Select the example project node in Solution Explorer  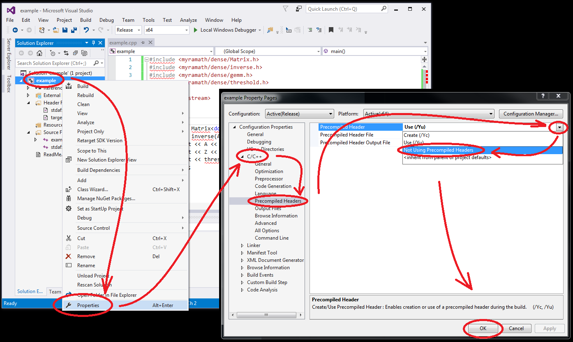coord(46,81)
